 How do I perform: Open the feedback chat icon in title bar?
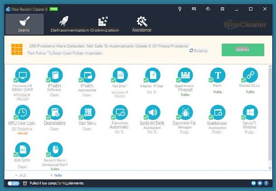click(x=194, y=9)
